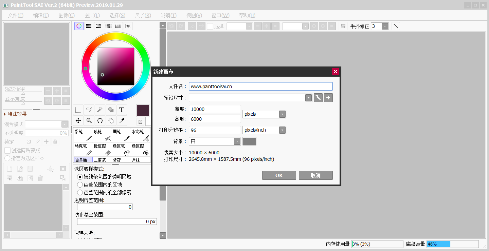Screen dimensions: 489x251
Task: Click the 打印分辨率 resolution input field
Action: pos(215,130)
